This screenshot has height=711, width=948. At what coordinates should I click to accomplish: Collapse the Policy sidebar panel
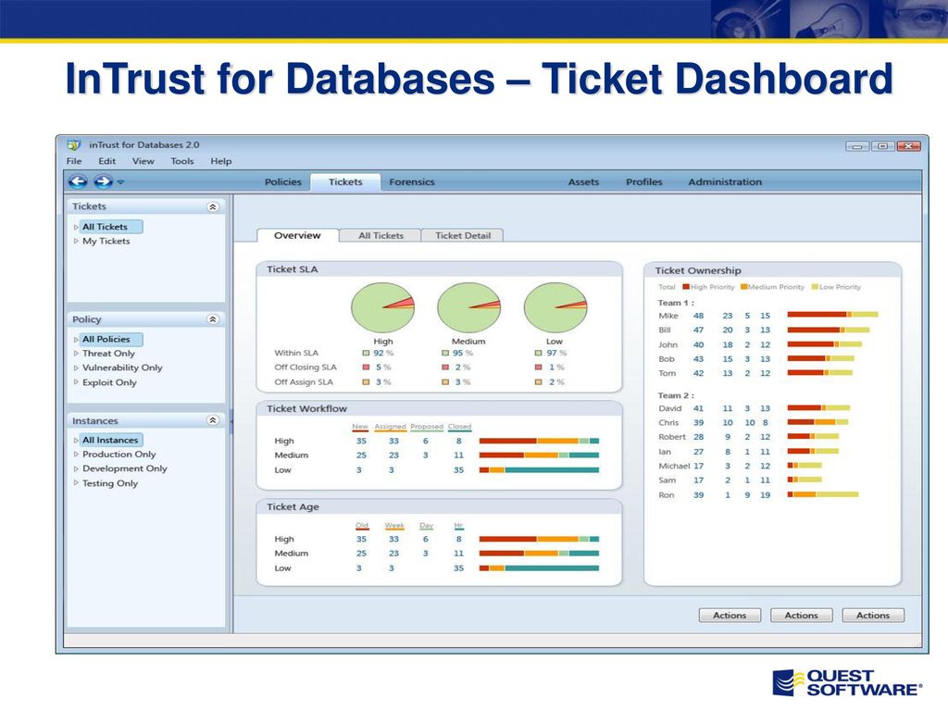coord(213,319)
